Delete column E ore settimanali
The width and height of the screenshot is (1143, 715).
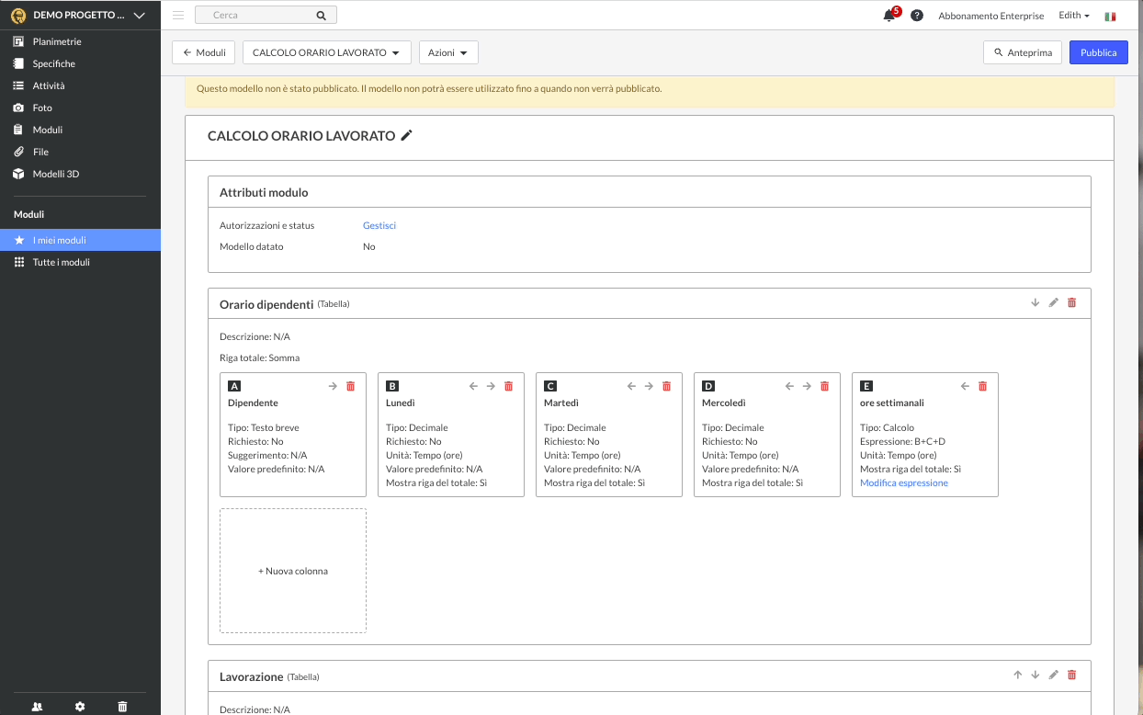[x=982, y=386]
